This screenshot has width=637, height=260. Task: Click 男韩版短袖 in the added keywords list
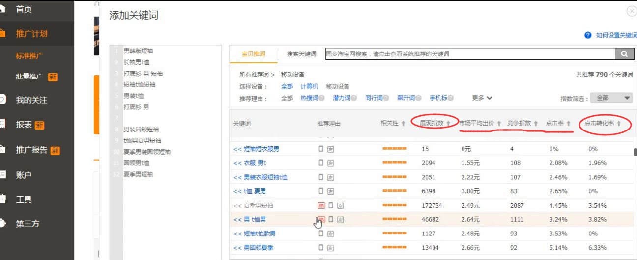click(138, 51)
